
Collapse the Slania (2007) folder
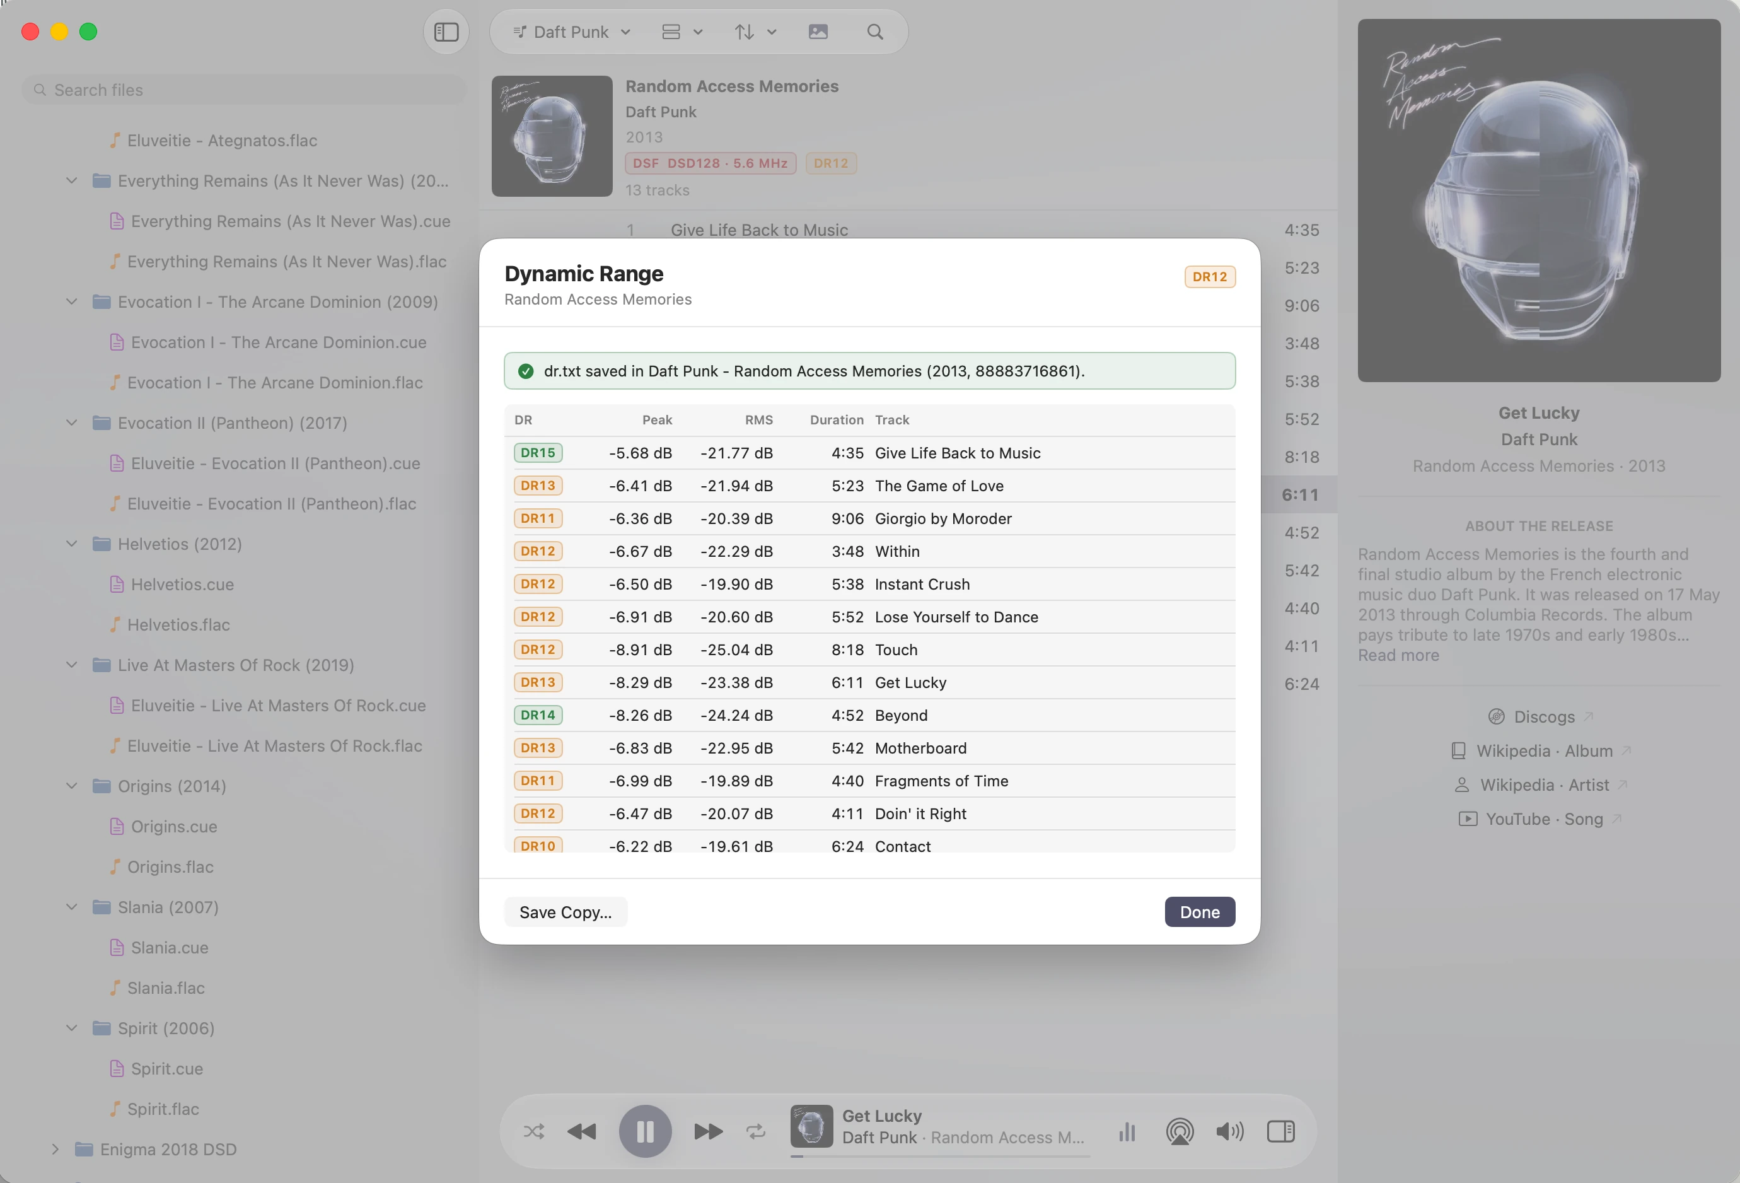coord(72,907)
